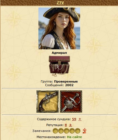This screenshot has width=118, height=140.
Task: Click the ± beside Репутация
Action: point(70,125)
